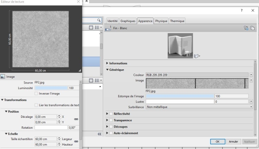Click the Annuler button
The width and height of the screenshot is (259, 149).
[x=233, y=142]
